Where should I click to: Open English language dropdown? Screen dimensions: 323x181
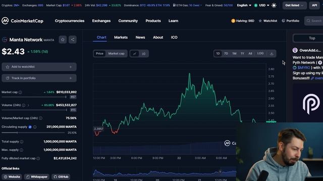pos(244,6)
